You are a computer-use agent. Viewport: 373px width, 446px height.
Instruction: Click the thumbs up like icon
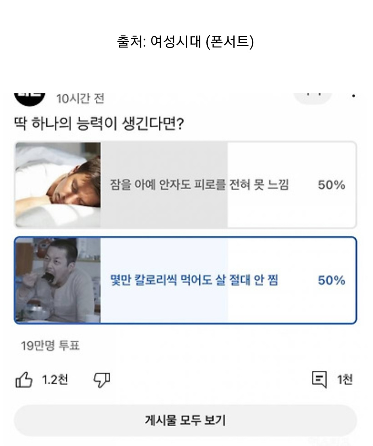click(24, 380)
